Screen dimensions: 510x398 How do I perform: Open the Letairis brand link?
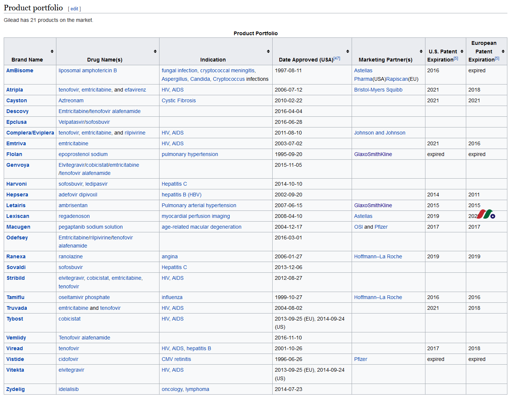pos(16,205)
